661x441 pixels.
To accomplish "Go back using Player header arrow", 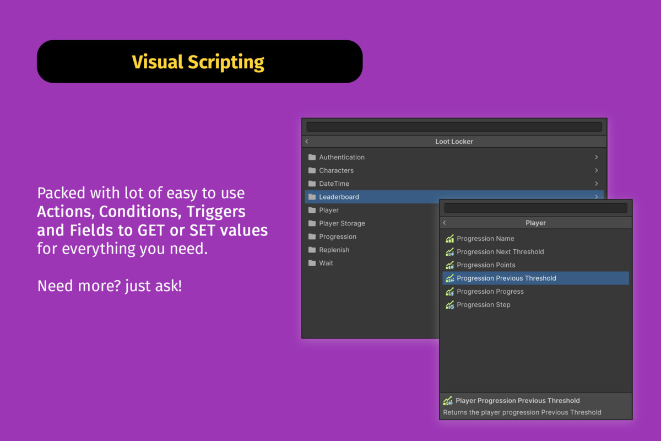I will click(x=445, y=223).
